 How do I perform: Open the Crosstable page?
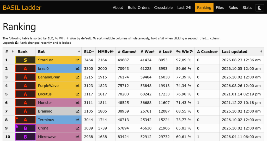tap(163, 8)
